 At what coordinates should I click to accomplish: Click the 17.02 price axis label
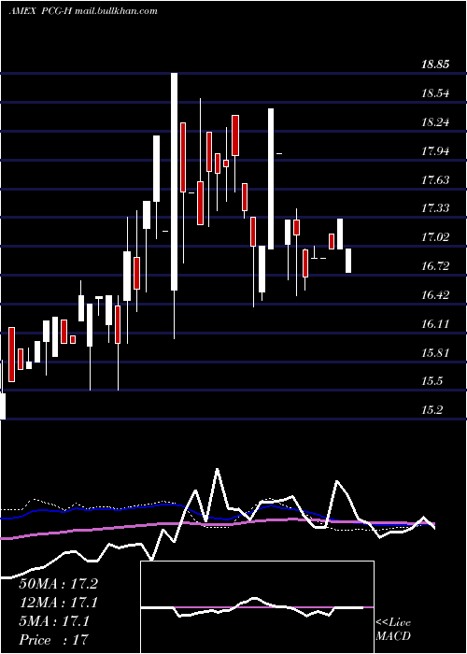[436, 237]
